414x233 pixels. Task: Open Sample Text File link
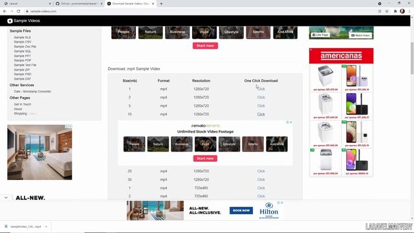click(25, 65)
